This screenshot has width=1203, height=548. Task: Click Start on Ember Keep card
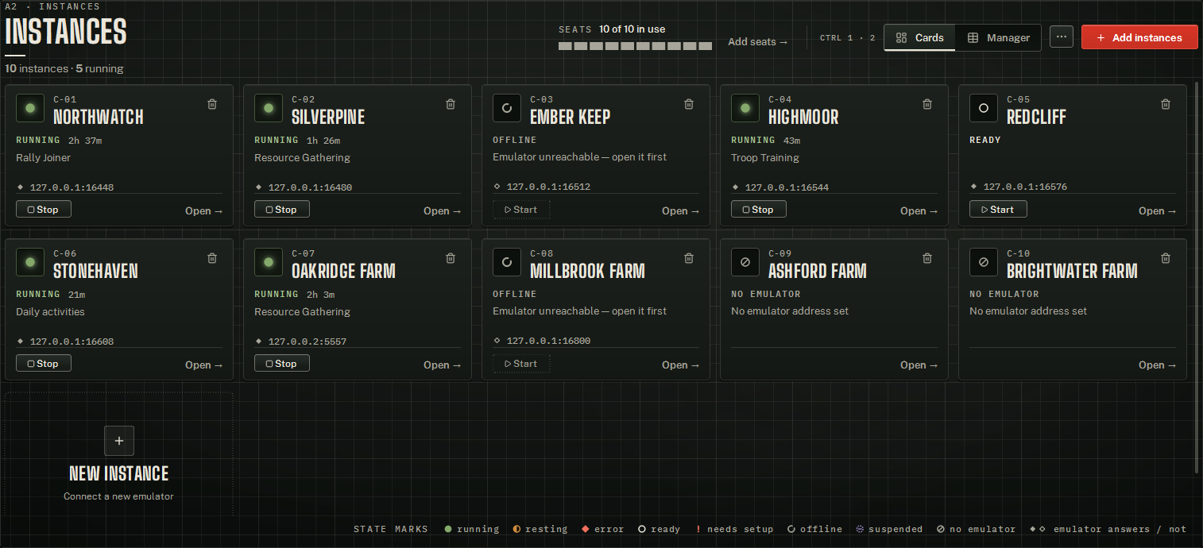click(x=521, y=209)
